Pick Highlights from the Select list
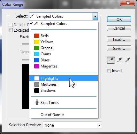Image resolution: width=137 pixels, height=134 pixels. coord(64,78)
